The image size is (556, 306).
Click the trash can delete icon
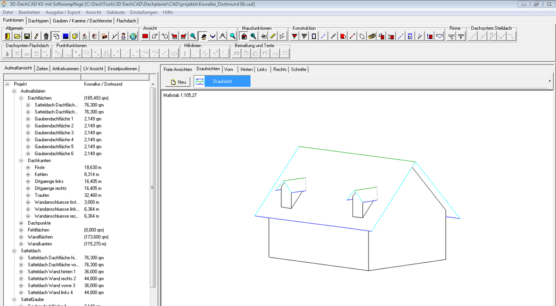(x=46, y=36)
